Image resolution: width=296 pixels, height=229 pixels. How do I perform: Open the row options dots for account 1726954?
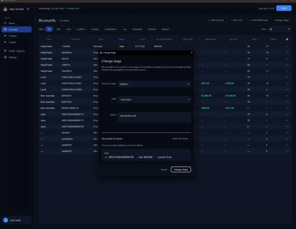tap(287, 46)
